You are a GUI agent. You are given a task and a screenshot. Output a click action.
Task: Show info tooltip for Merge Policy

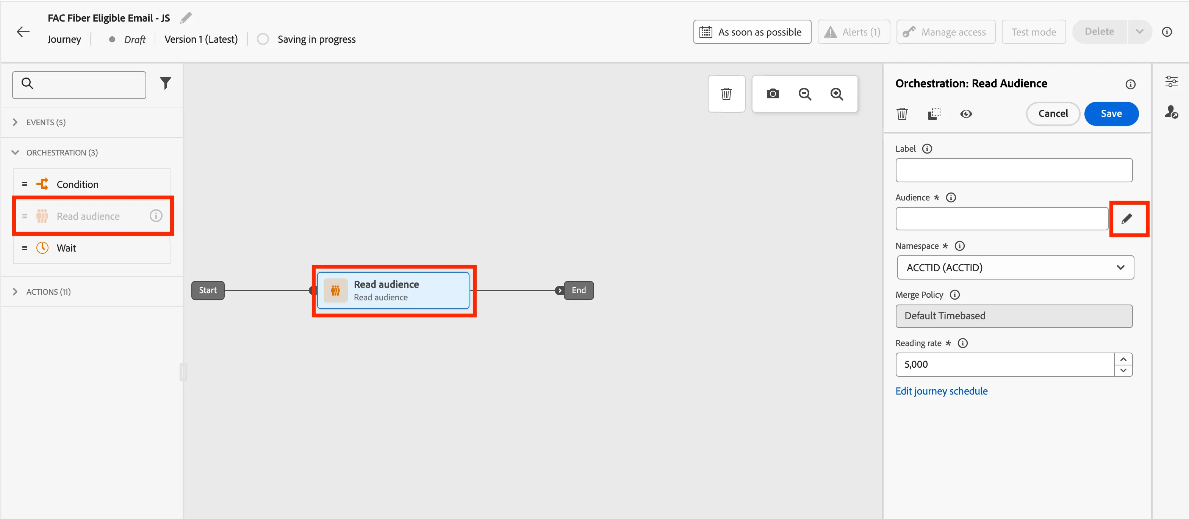(954, 295)
